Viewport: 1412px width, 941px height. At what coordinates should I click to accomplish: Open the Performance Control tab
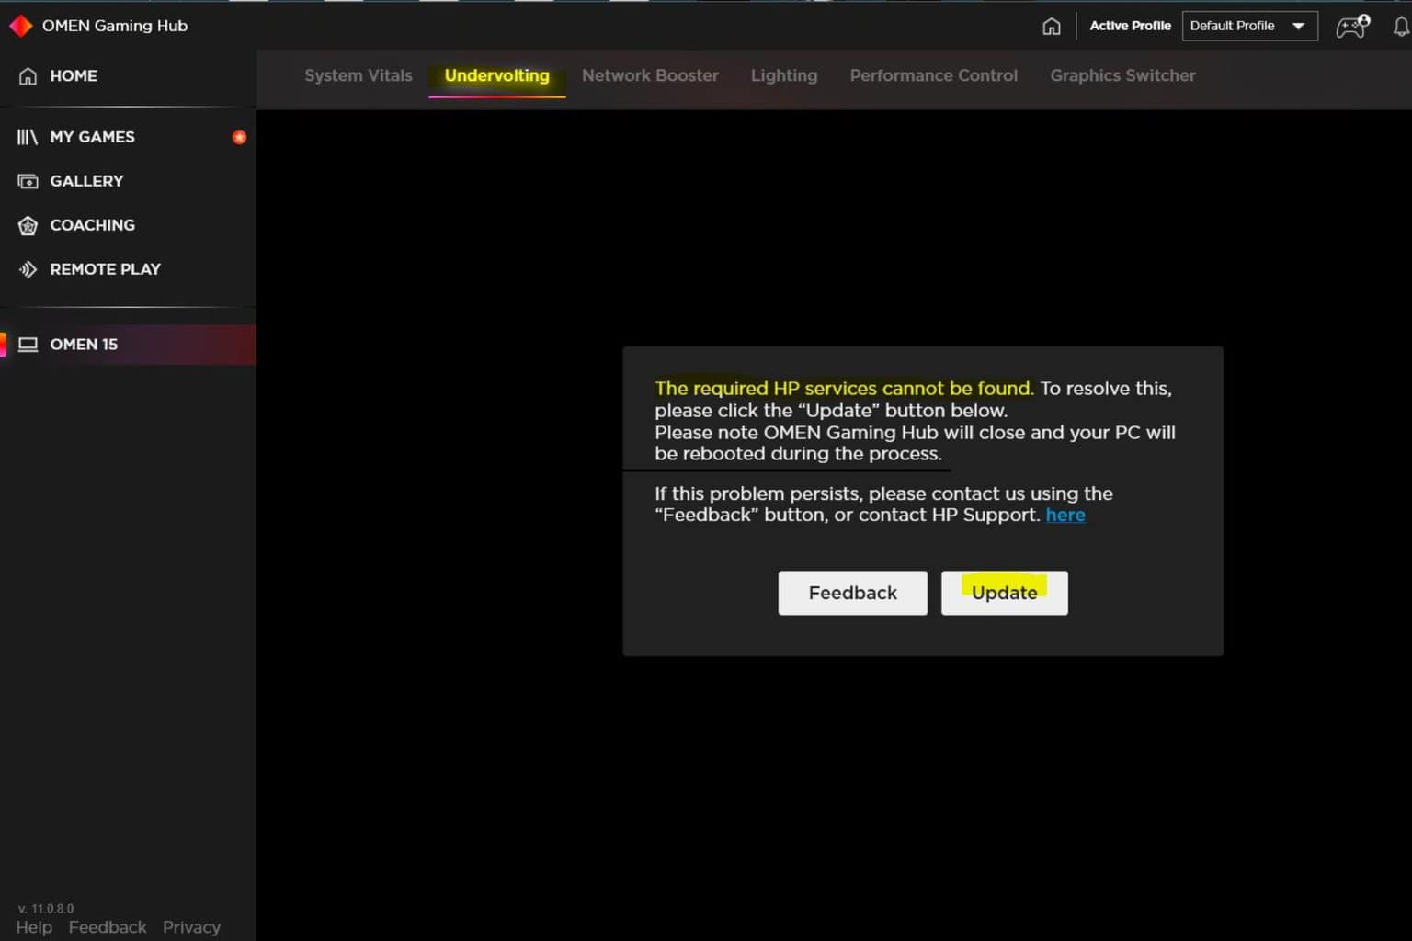(934, 75)
